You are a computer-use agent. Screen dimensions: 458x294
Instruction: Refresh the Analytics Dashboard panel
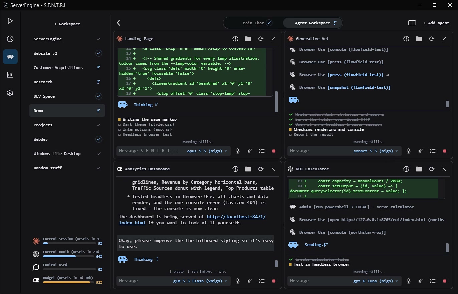[261, 169]
